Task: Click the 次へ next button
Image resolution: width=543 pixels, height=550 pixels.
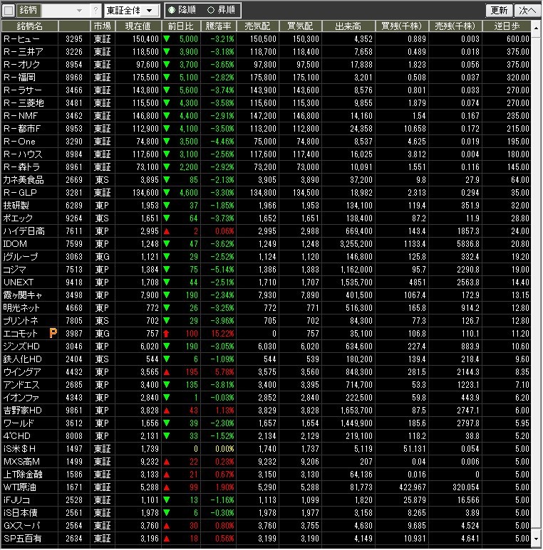Action: tap(527, 11)
